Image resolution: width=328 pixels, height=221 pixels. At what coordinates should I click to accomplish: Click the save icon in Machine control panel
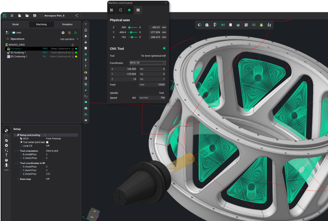[138, 10]
